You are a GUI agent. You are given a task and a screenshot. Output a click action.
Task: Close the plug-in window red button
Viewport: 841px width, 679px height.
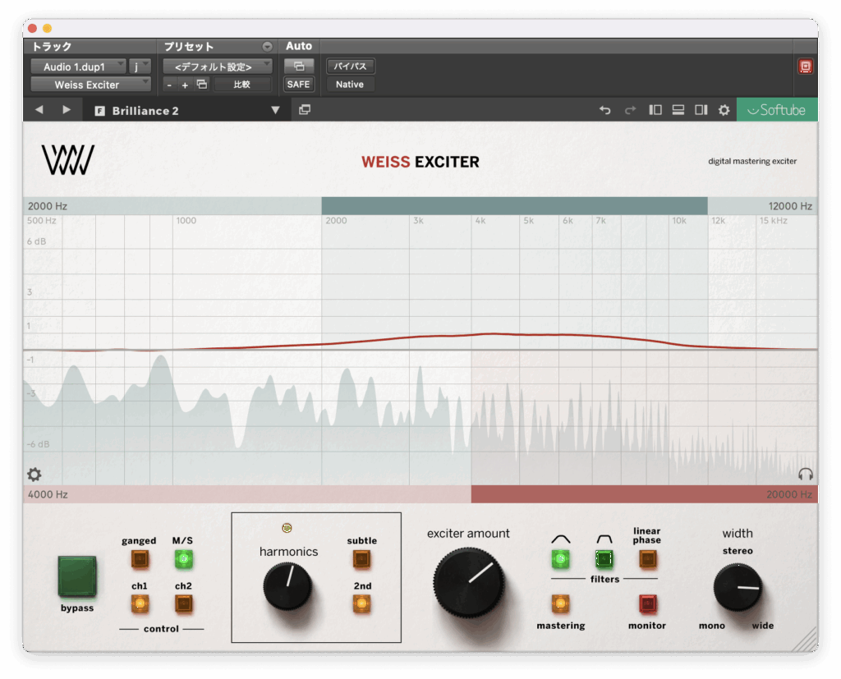pos(32,28)
